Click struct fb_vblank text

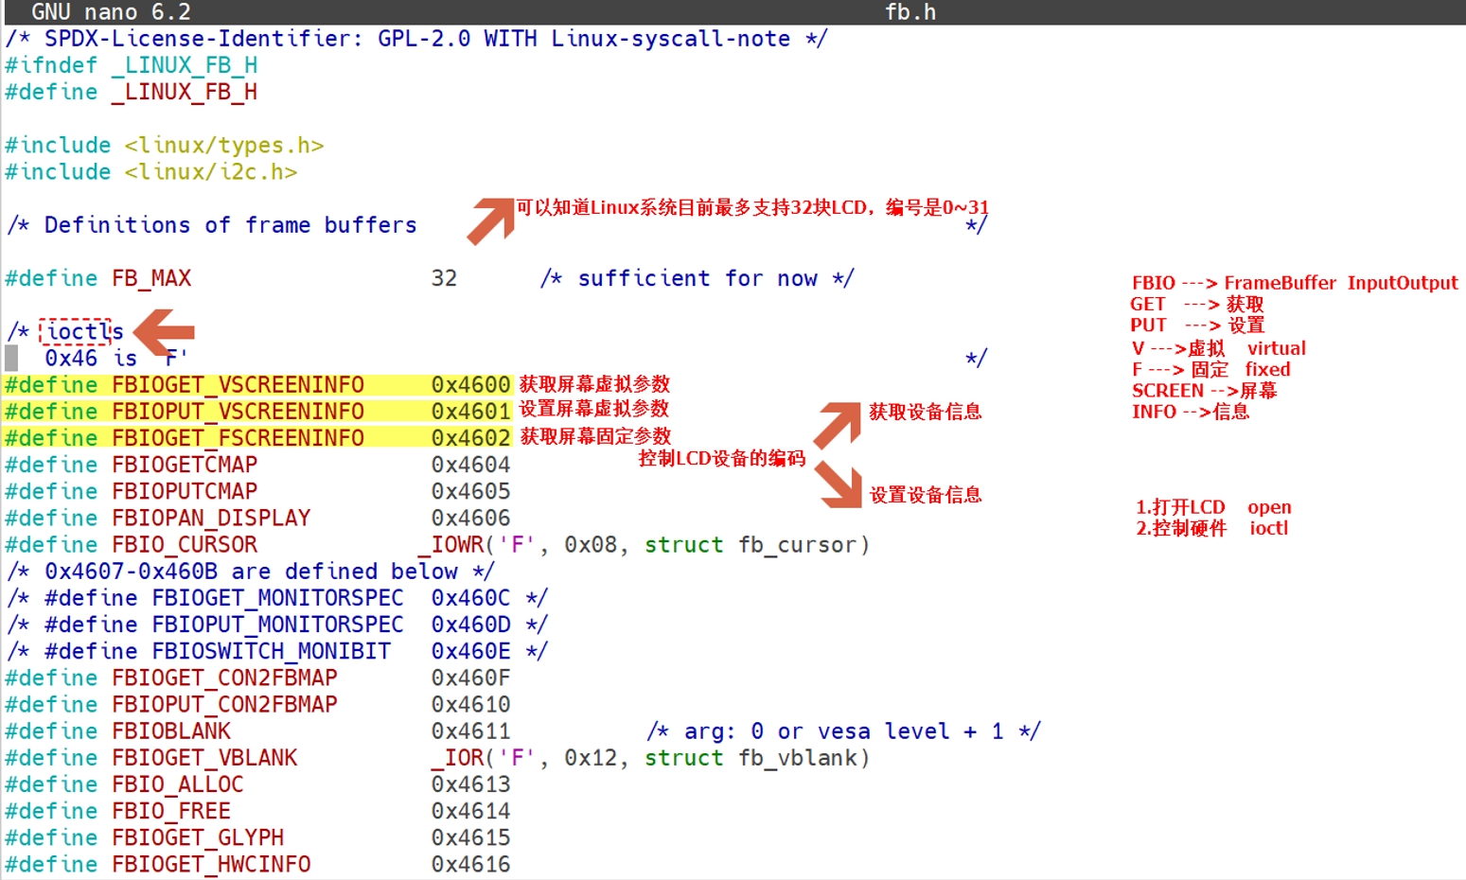pyautogui.click(x=751, y=758)
